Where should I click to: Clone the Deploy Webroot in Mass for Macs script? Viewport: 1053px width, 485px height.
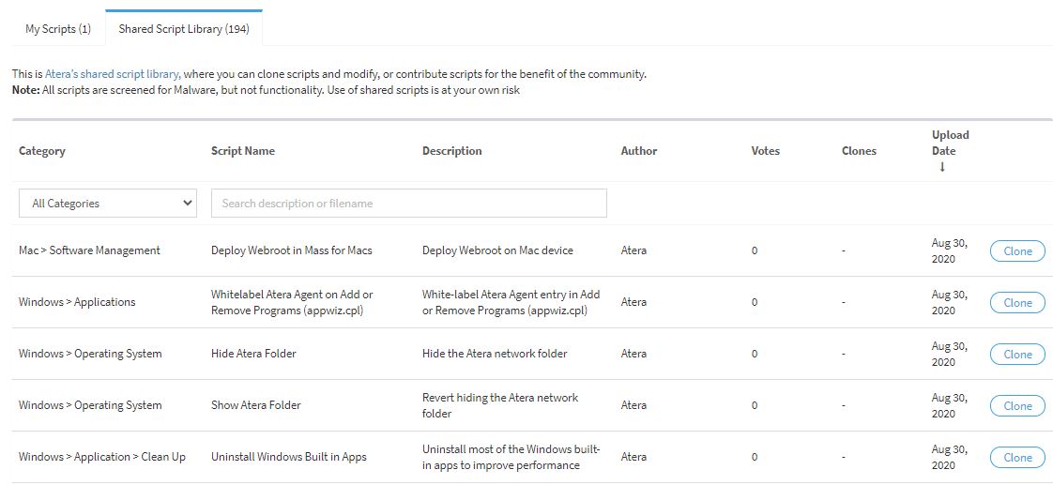(1017, 250)
